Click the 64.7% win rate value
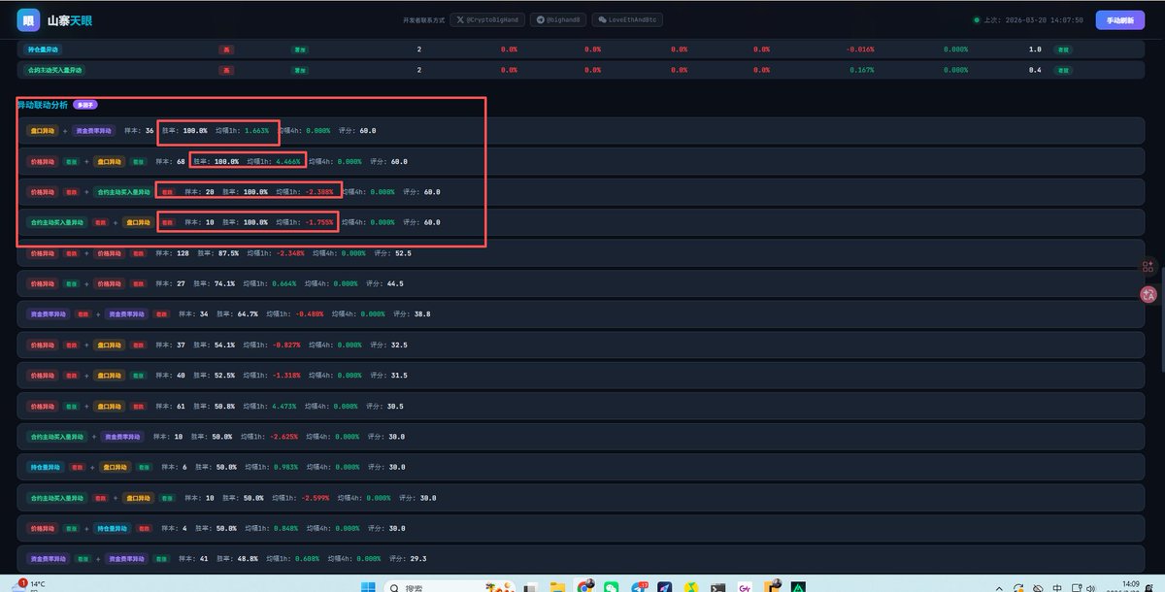1165x592 pixels. (247, 314)
